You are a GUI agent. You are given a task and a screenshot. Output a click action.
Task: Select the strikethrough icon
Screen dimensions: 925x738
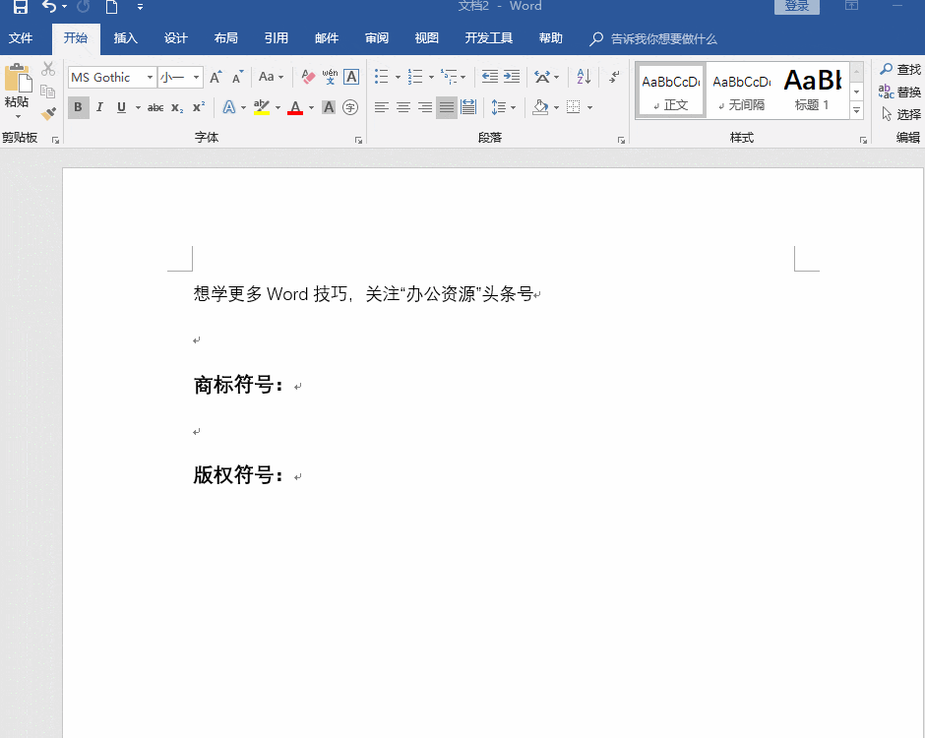point(154,107)
